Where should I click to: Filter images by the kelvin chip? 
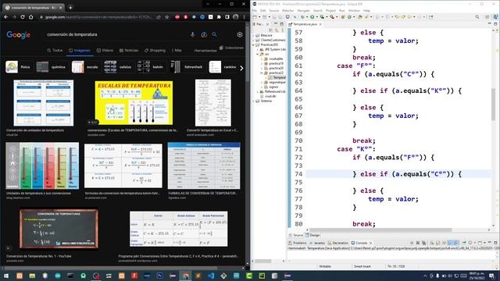(x=151, y=67)
